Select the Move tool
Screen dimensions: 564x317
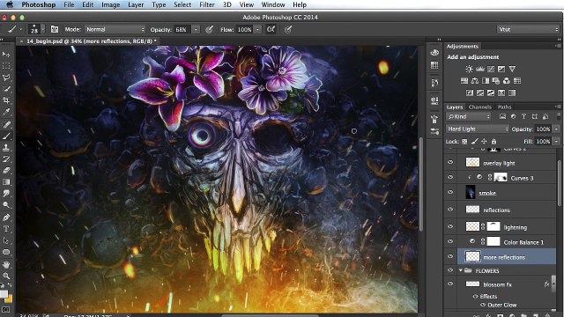[6, 55]
